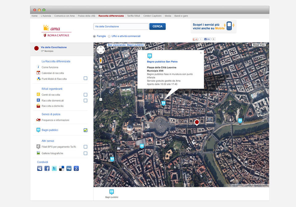
Task: Open the Via della Conciliazione sidebar link
Action: tap(54, 47)
